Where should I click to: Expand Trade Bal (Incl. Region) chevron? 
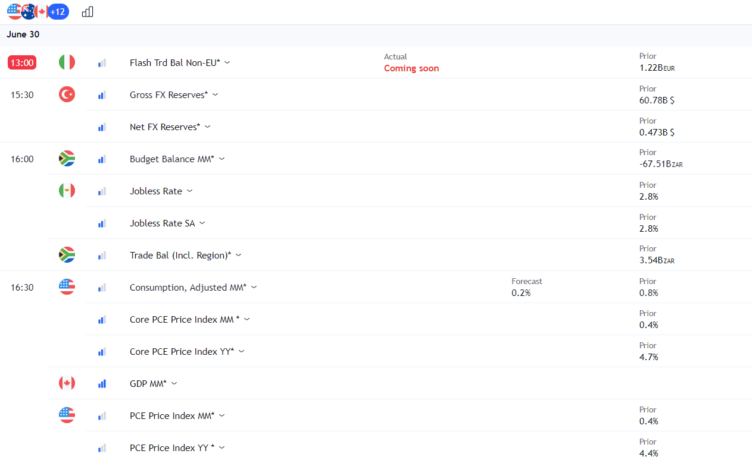239,255
